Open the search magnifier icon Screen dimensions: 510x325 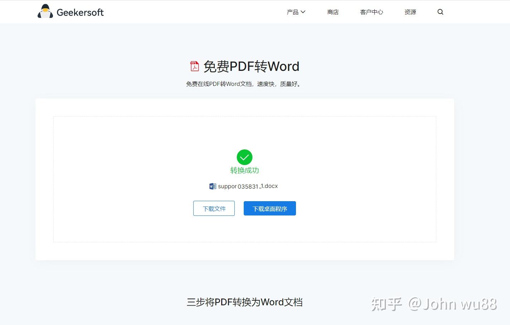click(440, 12)
